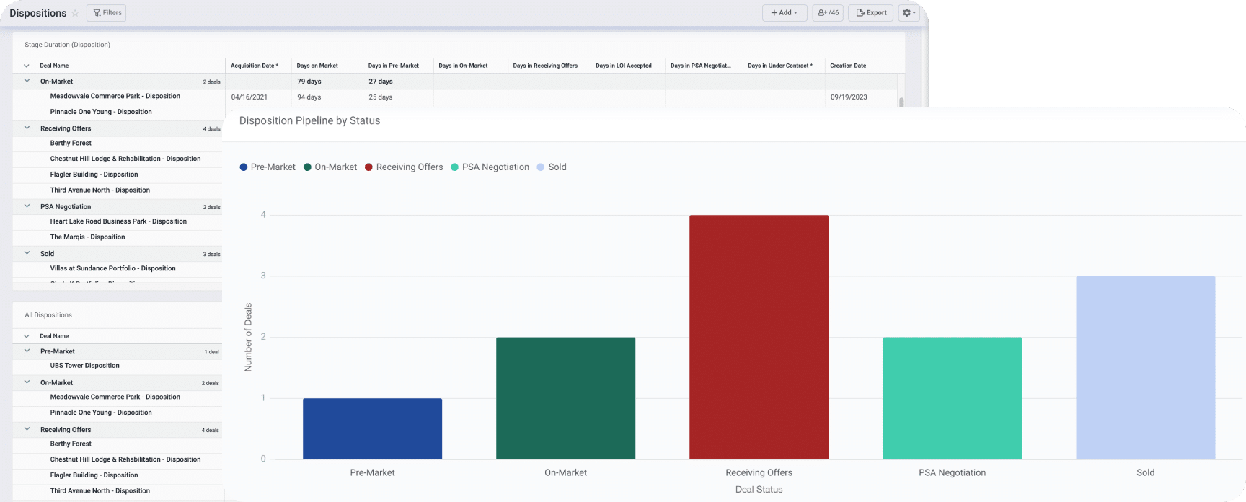Sort by Creation Date column

pyautogui.click(x=848, y=66)
